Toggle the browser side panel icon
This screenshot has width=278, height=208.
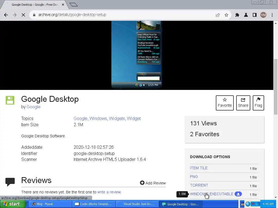click(x=255, y=15)
